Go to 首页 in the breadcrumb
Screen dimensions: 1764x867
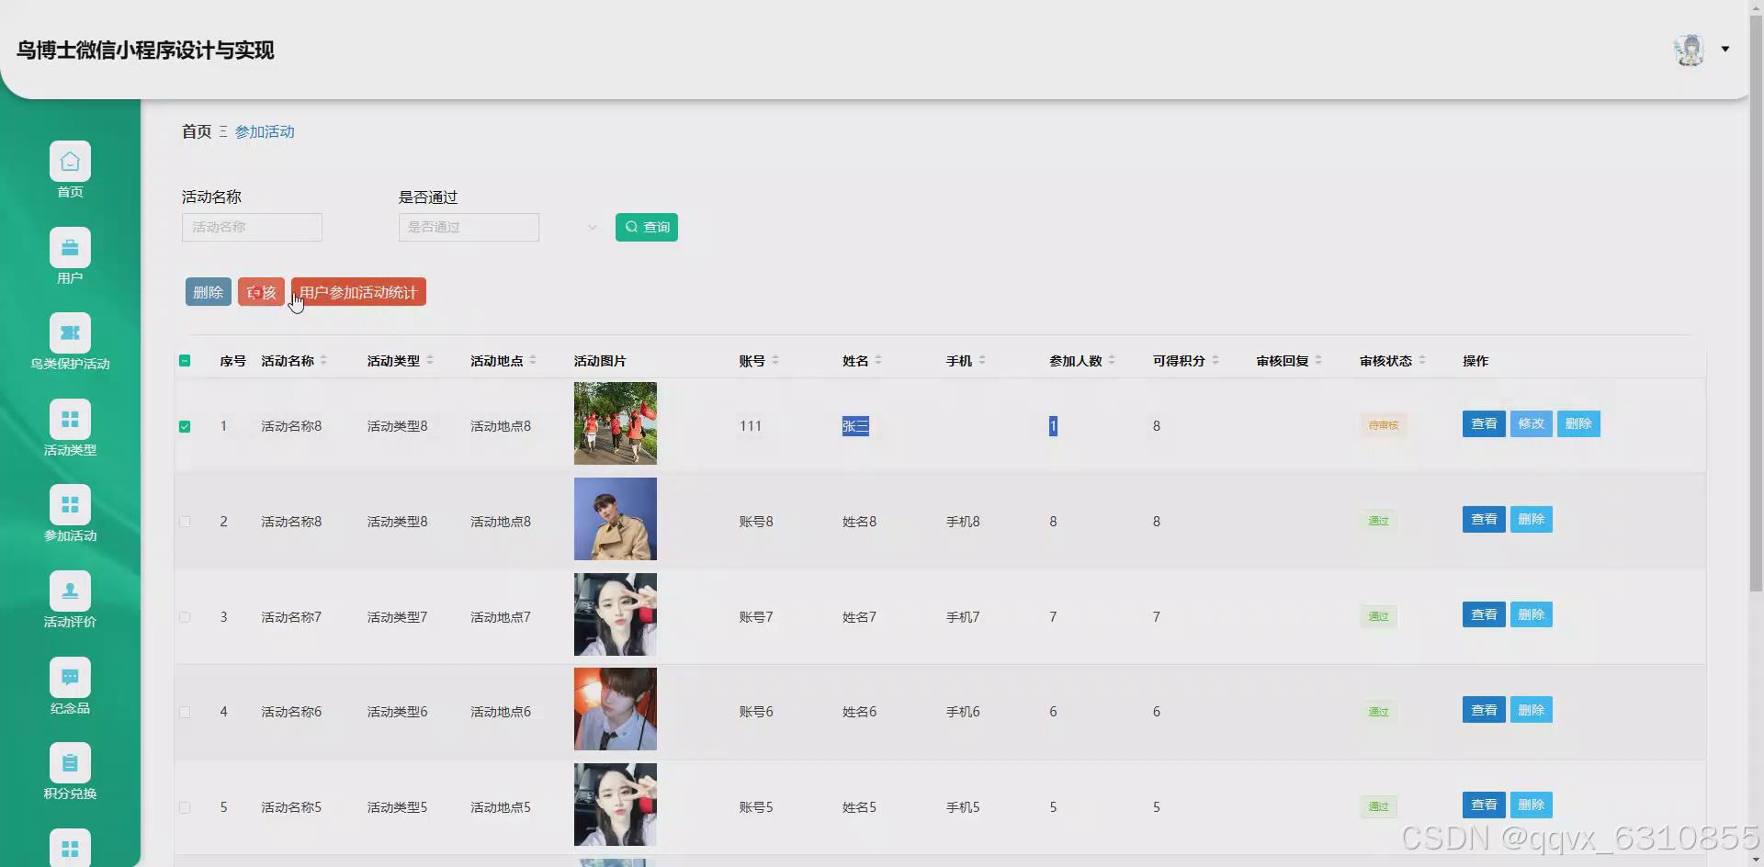pyautogui.click(x=197, y=131)
